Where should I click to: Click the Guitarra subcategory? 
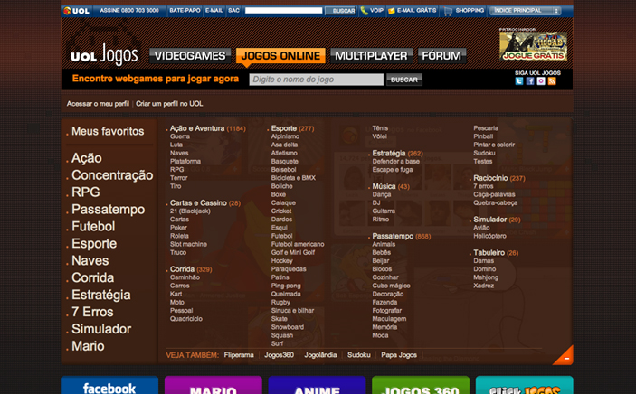pyautogui.click(x=384, y=211)
